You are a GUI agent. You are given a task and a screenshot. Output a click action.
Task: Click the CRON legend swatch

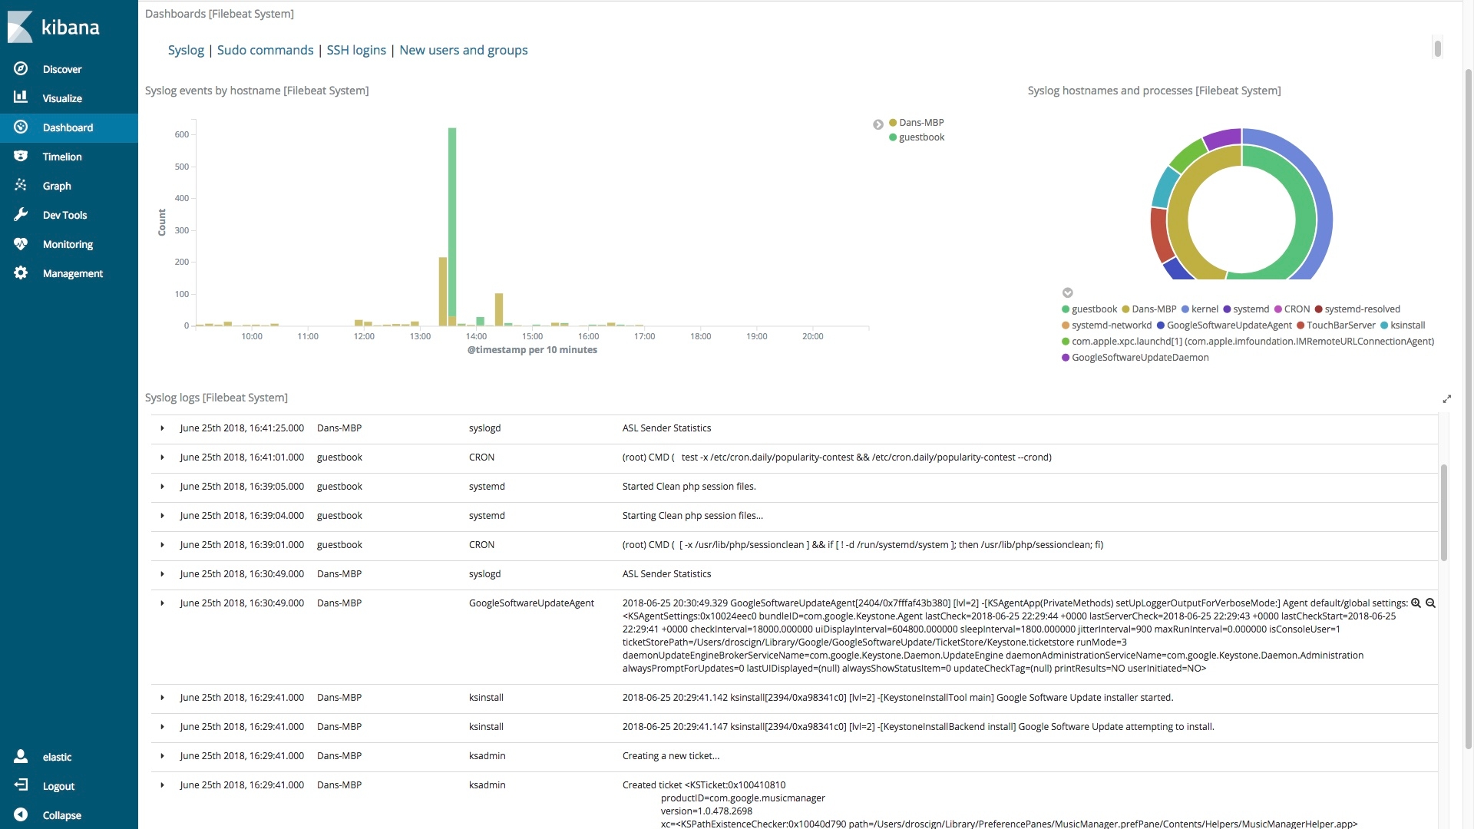click(1278, 309)
